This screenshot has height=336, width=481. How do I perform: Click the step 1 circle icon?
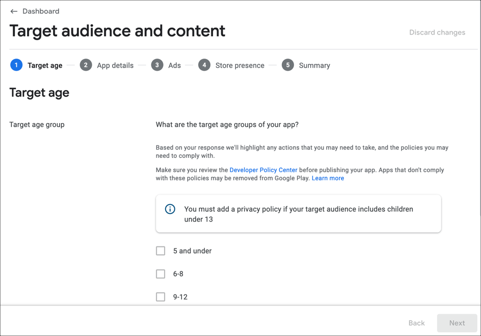16,65
